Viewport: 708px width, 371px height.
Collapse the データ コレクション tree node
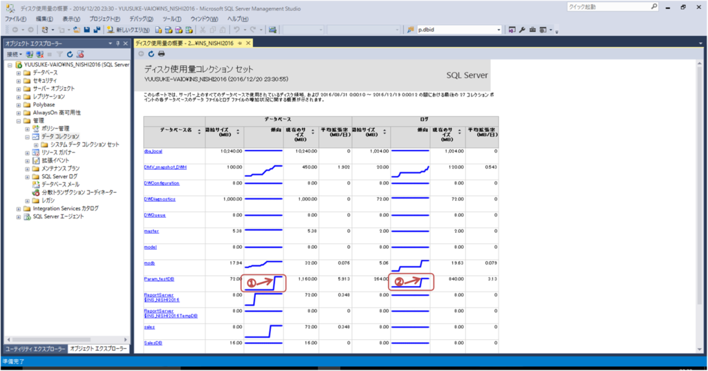coord(27,137)
